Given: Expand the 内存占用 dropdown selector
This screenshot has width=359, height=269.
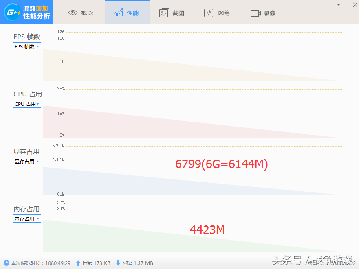Looking at the screenshot, I should click(27, 219).
